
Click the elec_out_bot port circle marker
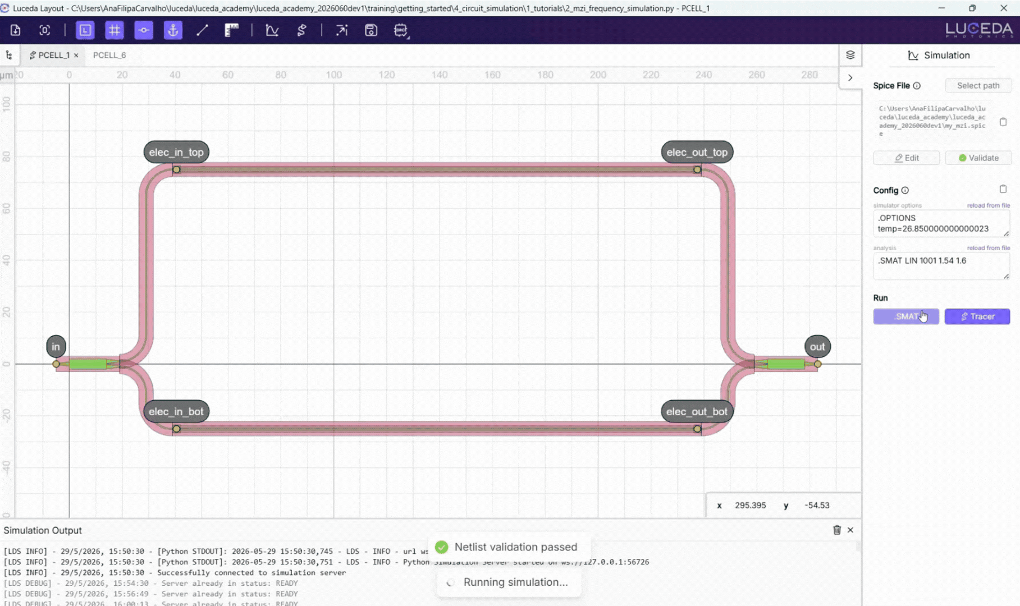pyautogui.click(x=697, y=429)
